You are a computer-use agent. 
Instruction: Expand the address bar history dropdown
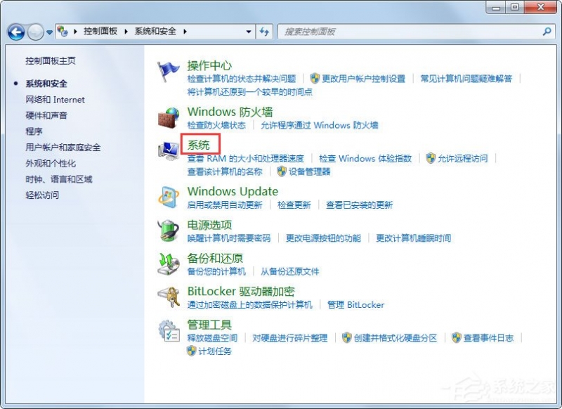point(249,32)
